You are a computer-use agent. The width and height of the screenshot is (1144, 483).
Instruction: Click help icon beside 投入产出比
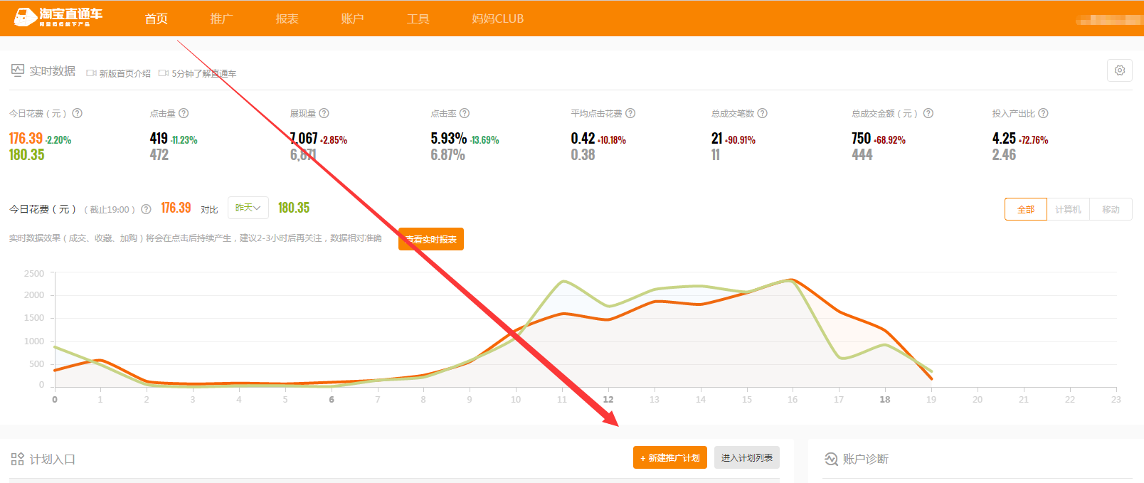pos(1043,113)
